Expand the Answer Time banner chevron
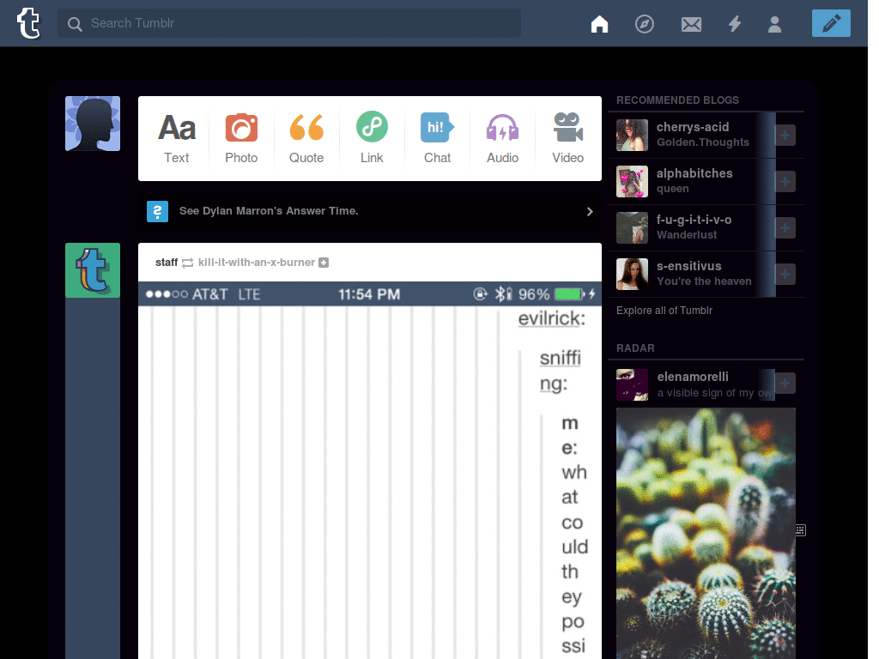This screenshot has height=659, width=879. pos(589,211)
